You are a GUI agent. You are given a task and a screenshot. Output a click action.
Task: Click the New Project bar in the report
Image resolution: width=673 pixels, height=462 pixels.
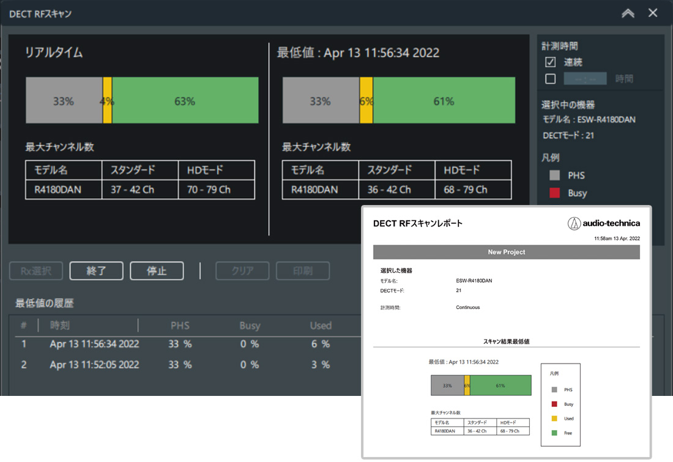[x=507, y=252]
